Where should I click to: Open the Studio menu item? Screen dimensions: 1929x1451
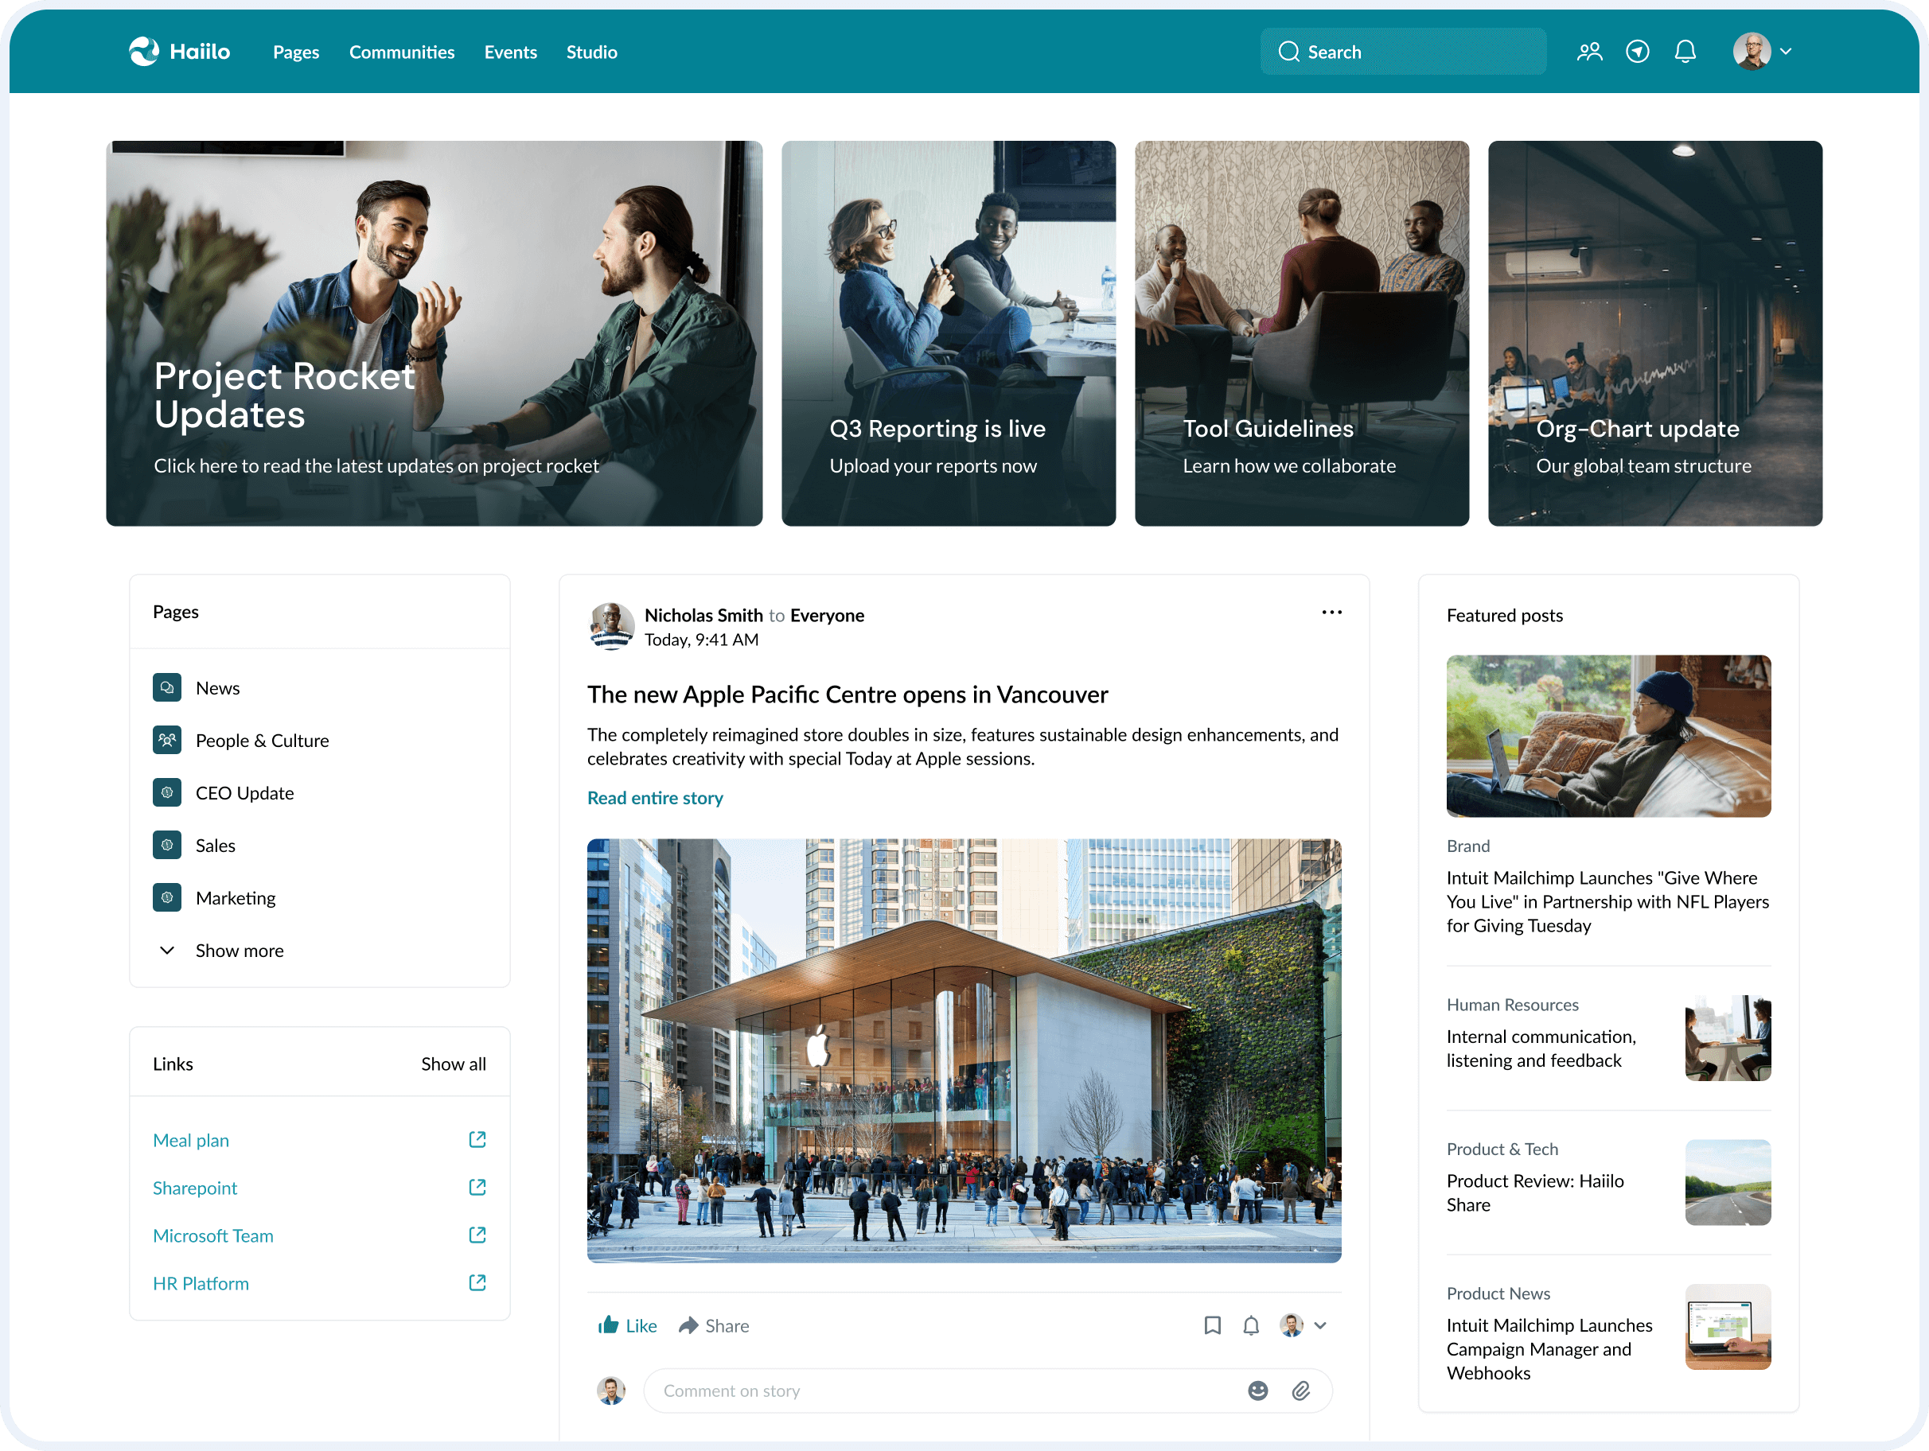pyautogui.click(x=591, y=53)
